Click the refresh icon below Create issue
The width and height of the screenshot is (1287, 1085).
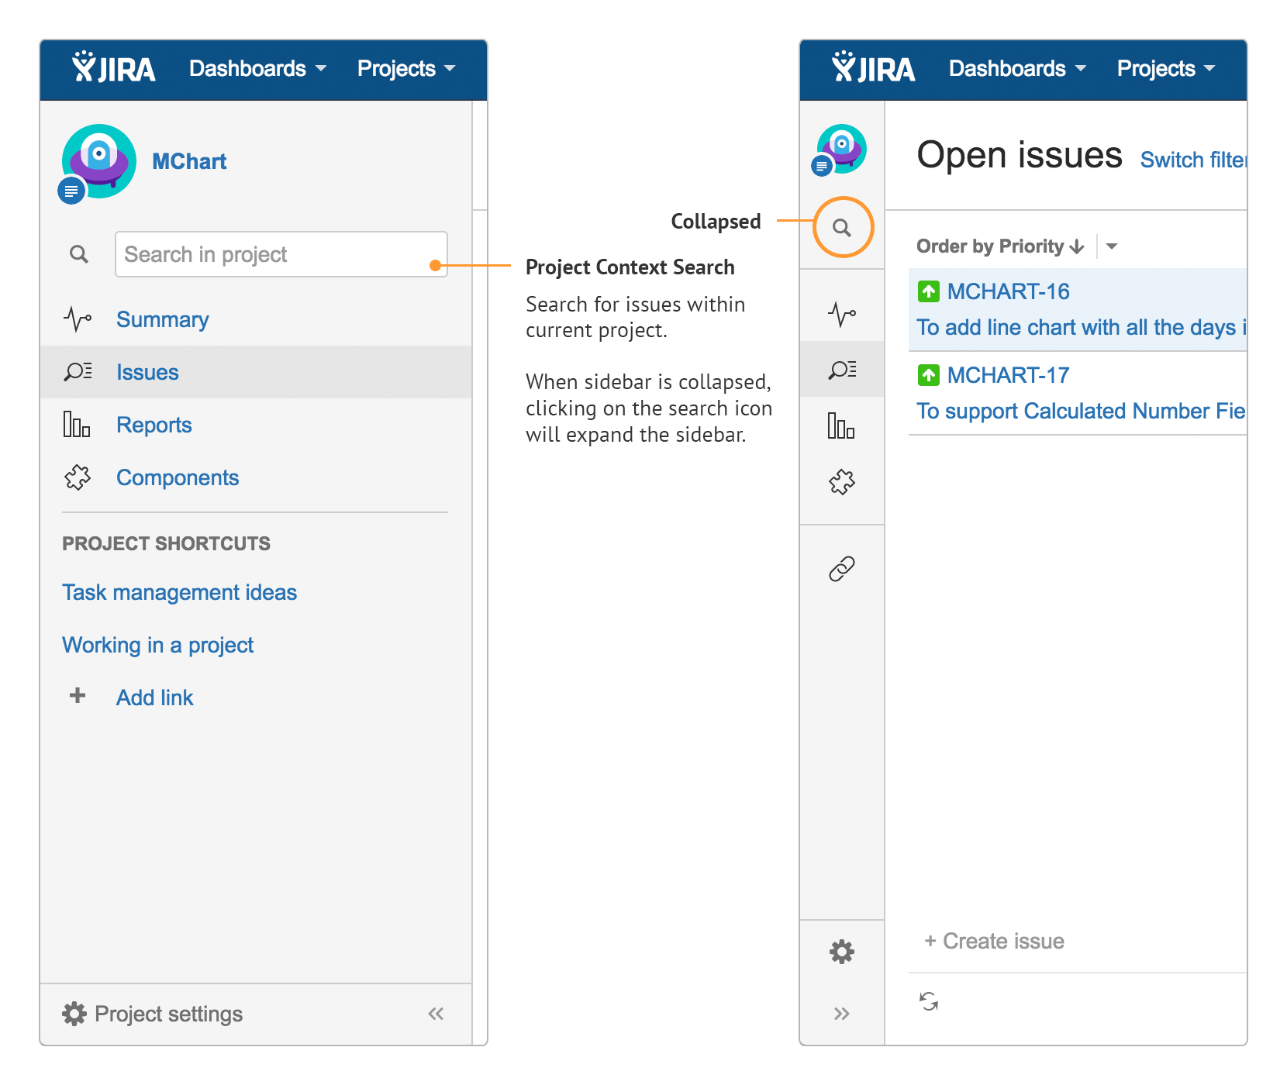click(929, 1001)
